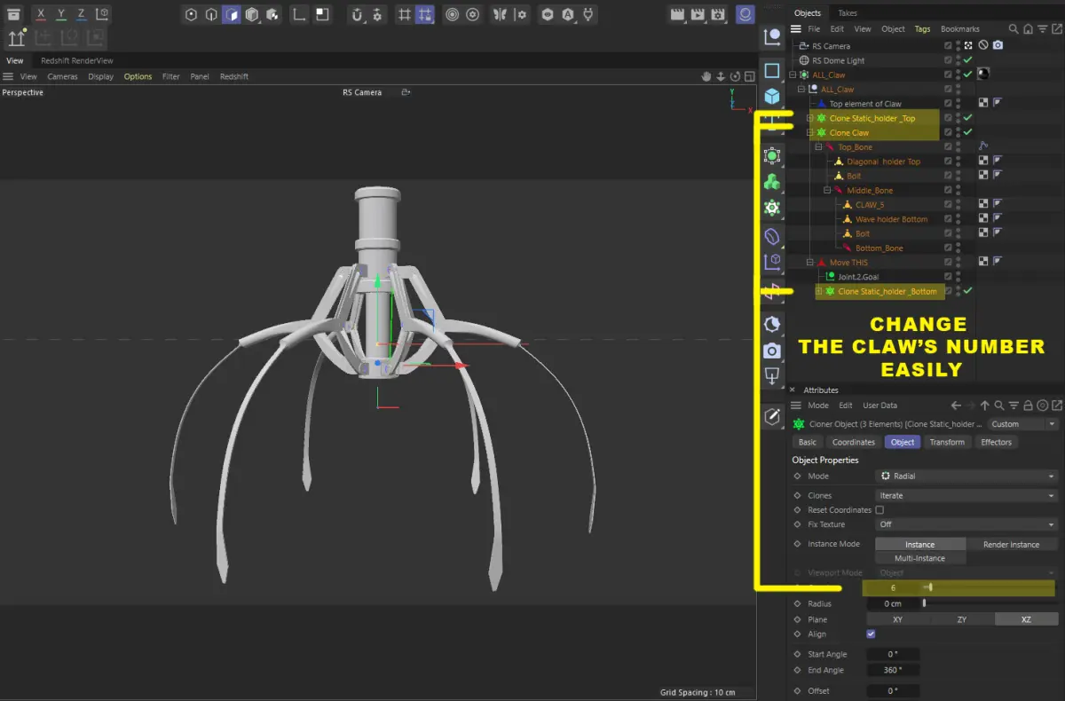This screenshot has height=701, width=1065.
Task: Toggle the green check for the top ALL_Claw object
Action: [x=968, y=75]
